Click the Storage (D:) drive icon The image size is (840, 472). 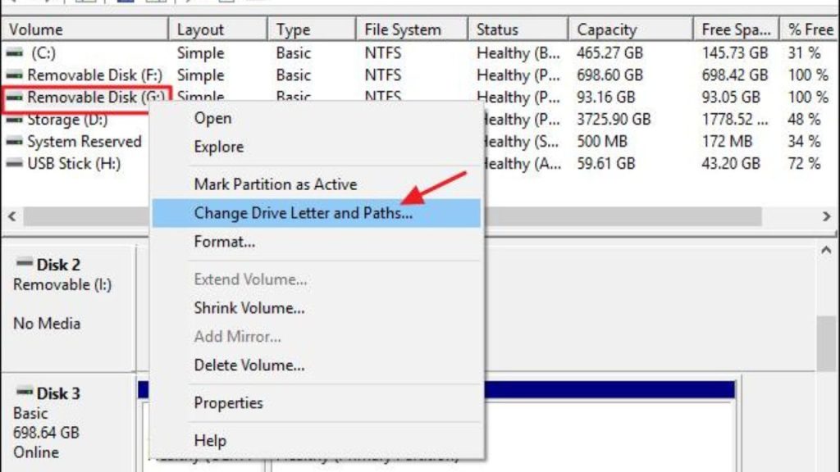(x=15, y=120)
